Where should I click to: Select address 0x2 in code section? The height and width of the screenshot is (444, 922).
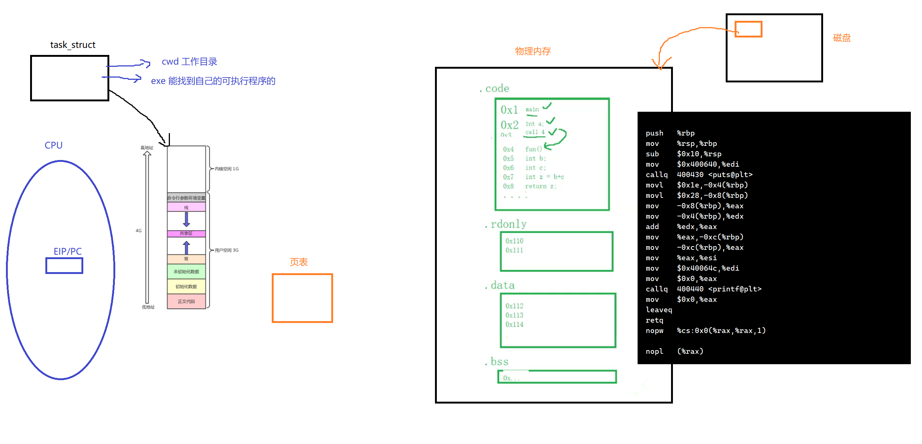[509, 125]
